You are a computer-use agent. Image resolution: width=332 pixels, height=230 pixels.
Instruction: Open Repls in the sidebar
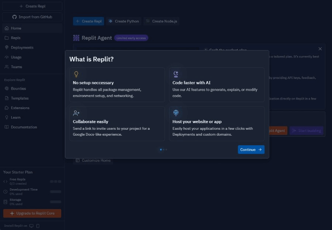(32, 38)
